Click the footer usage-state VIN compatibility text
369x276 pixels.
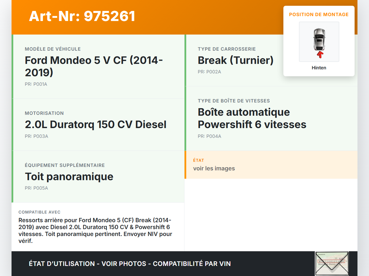130,264
